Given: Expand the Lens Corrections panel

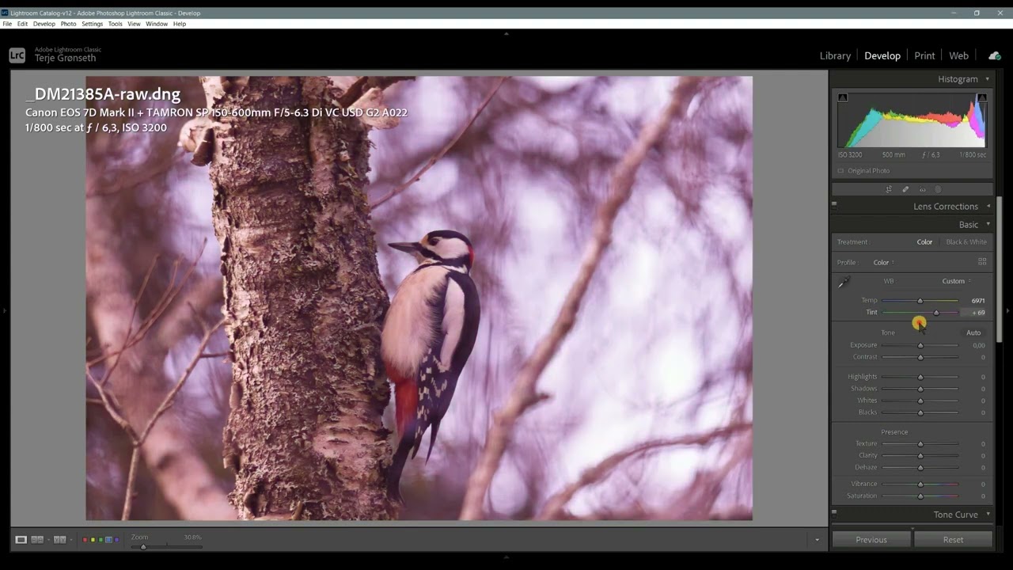Looking at the screenshot, I should [988, 207].
